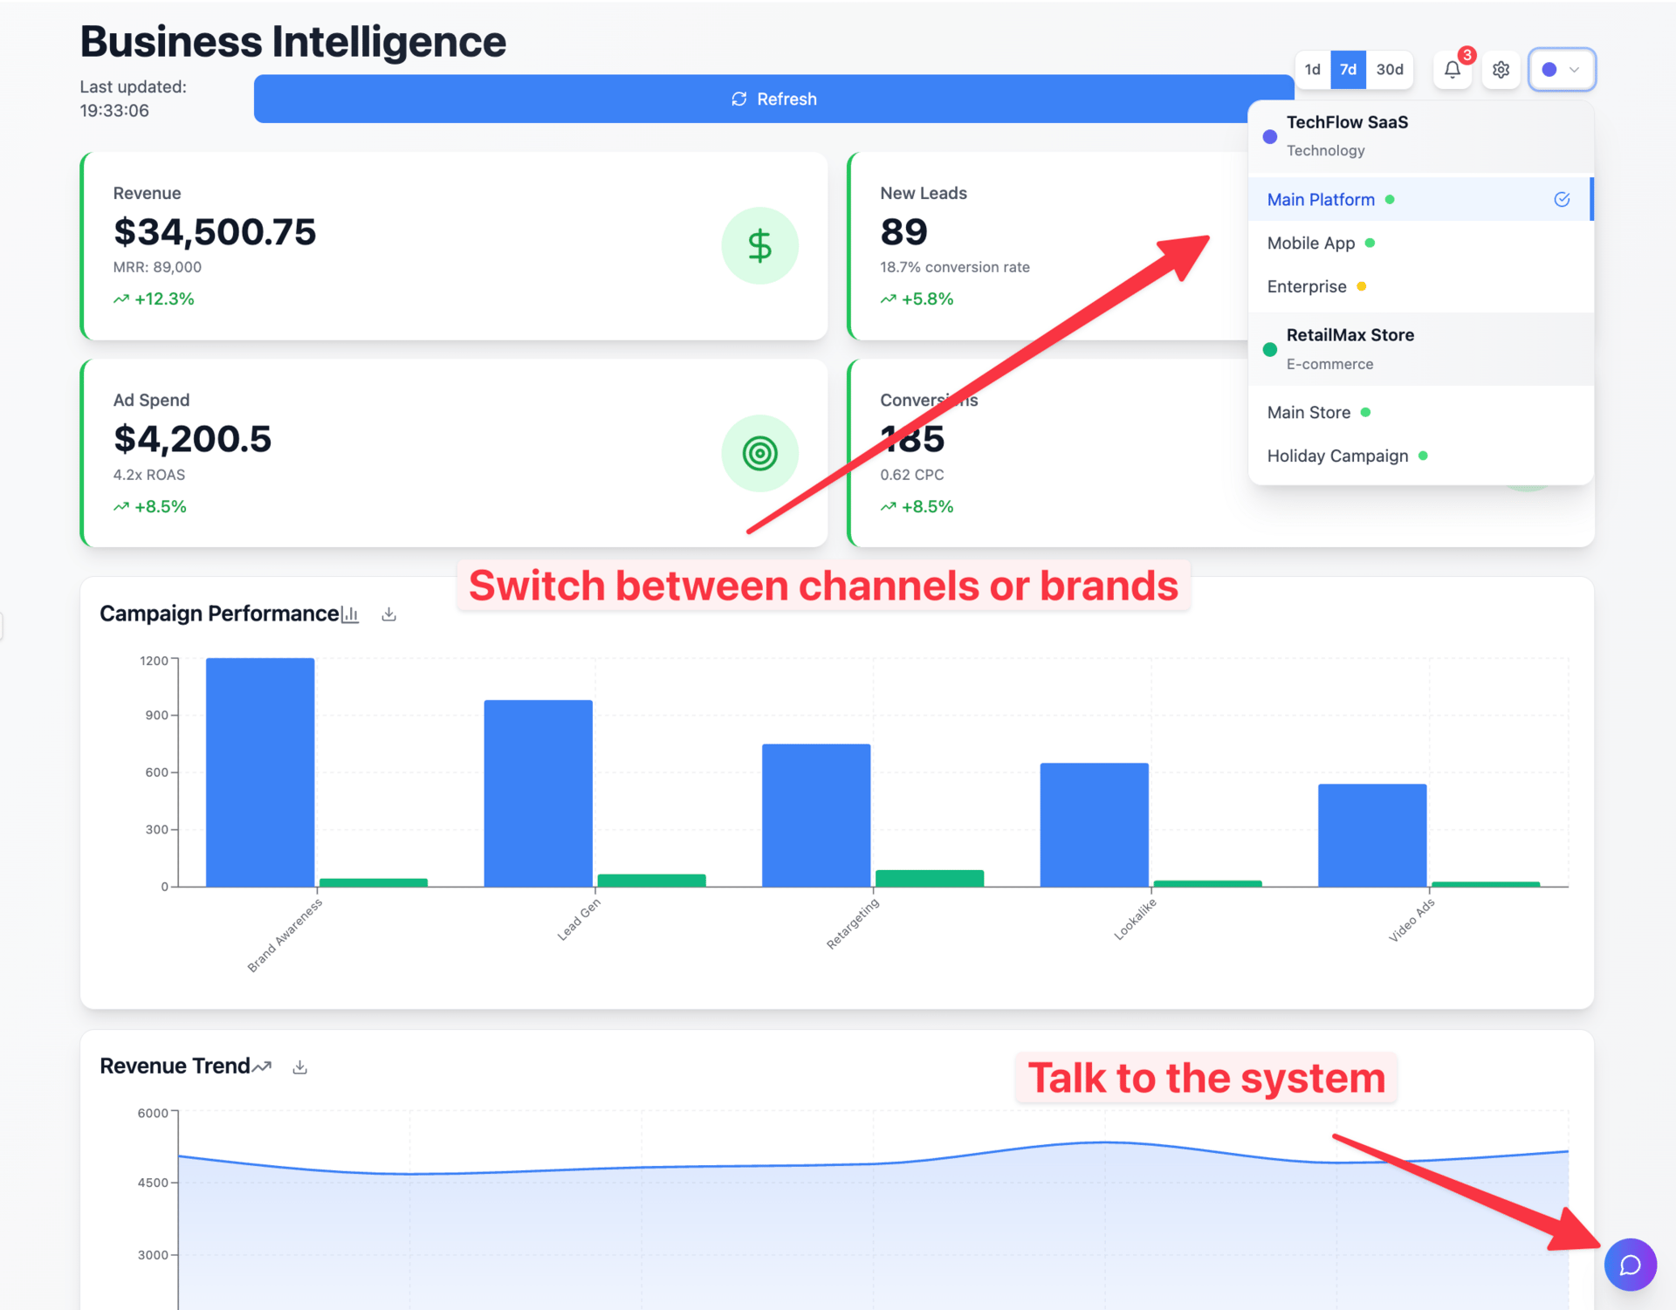Open the settings gear icon

[x=1501, y=70]
